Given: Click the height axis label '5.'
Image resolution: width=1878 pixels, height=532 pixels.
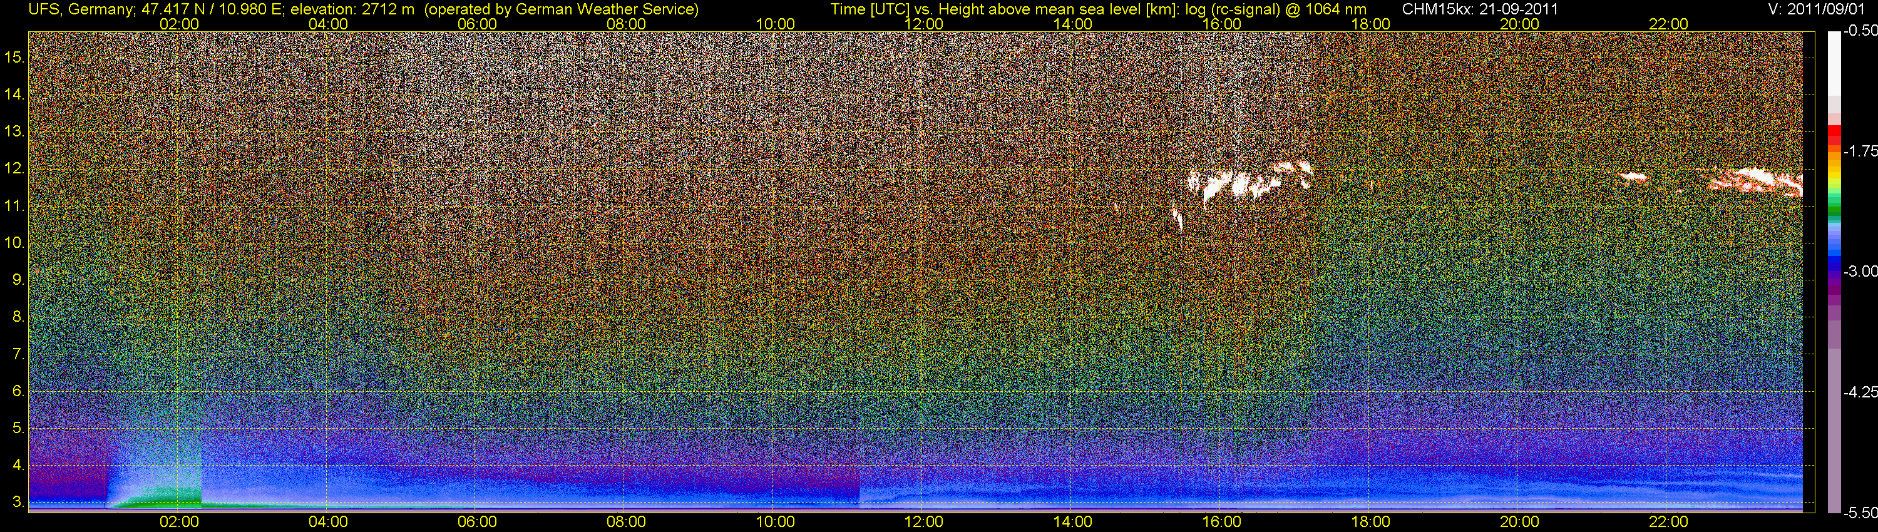Looking at the screenshot, I should pyautogui.click(x=18, y=427).
